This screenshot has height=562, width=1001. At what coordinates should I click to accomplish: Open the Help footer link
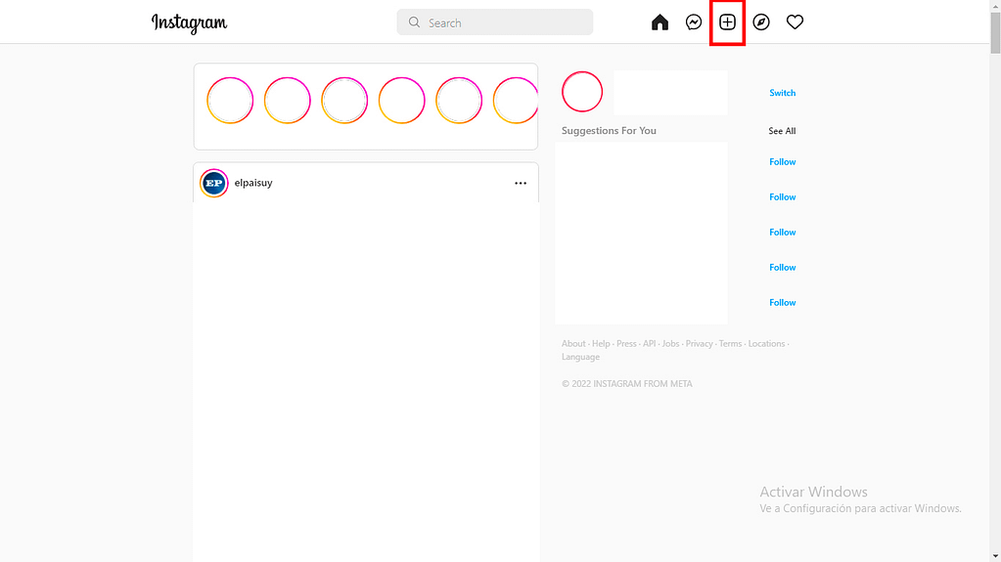[x=601, y=343]
